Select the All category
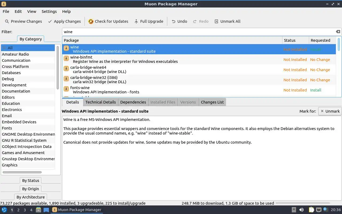342x214 pixels. point(28,48)
